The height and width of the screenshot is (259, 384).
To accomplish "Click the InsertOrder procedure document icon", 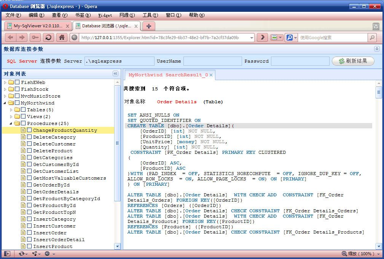I will (x=23, y=233).
